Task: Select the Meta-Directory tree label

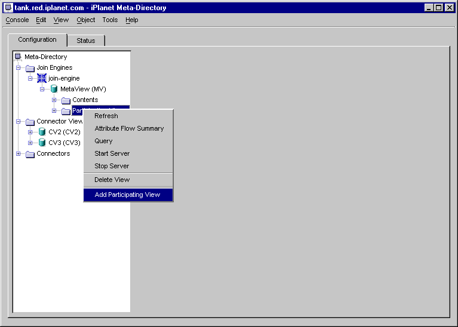Action: pos(46,57)
